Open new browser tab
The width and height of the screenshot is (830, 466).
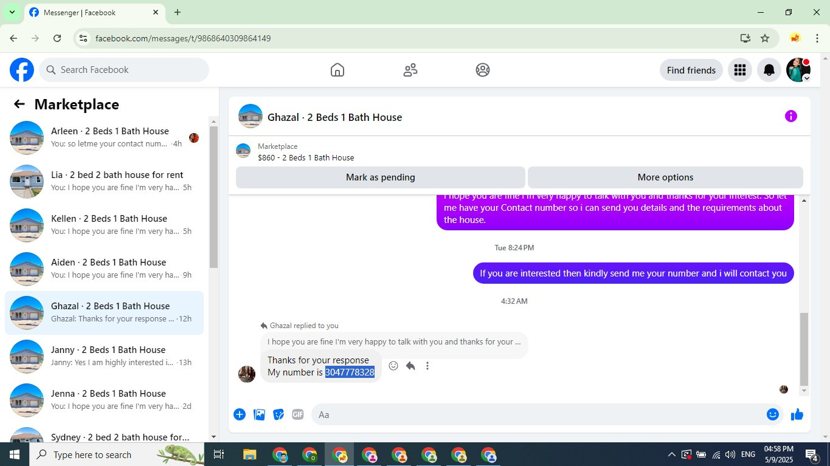(178, 12)
